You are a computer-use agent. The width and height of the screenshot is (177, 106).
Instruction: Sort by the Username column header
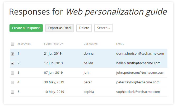click(91, 44)
